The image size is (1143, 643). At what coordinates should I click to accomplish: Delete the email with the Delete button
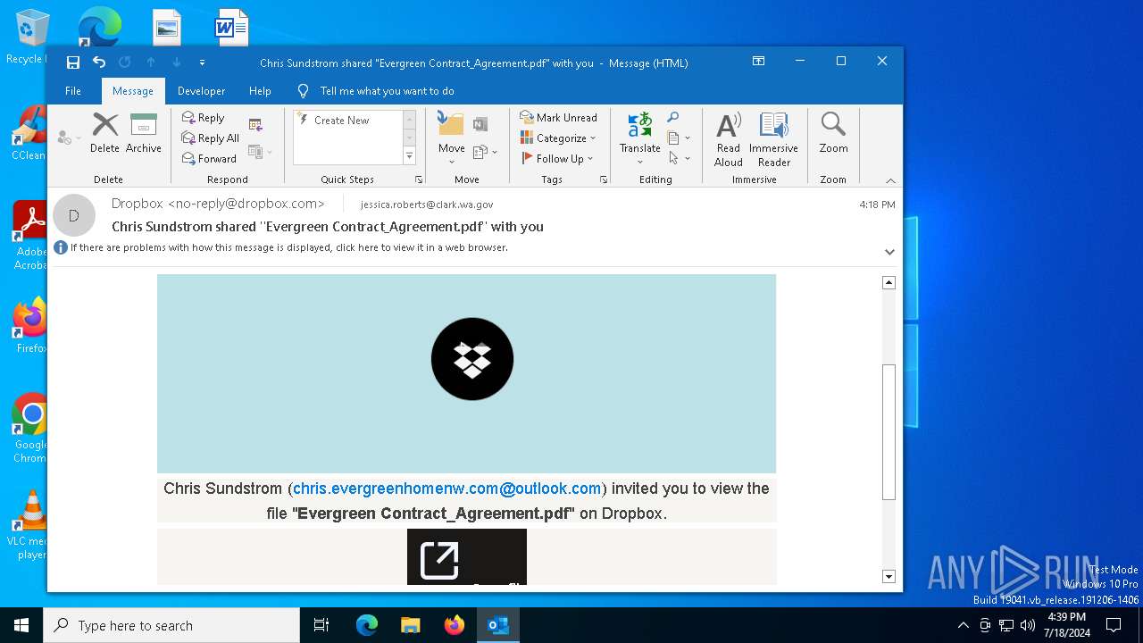(x=104, y=134)
